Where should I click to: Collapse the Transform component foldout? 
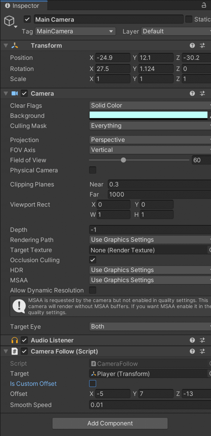[x=6, y=46]
